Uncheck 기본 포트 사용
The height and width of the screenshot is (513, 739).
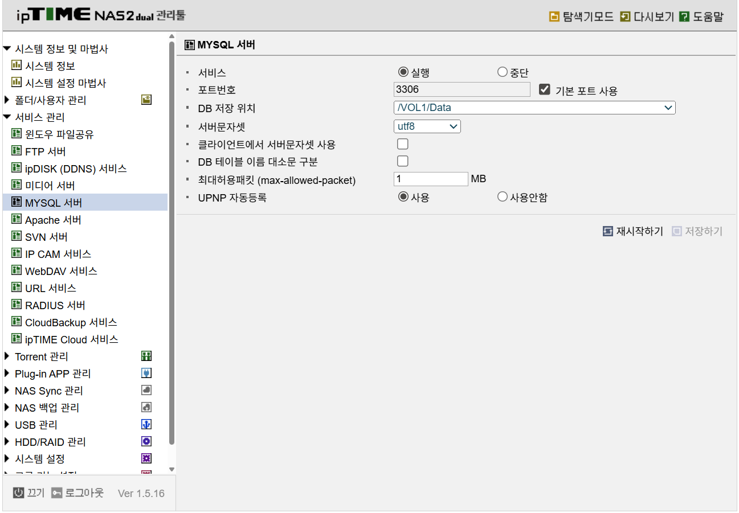544,88
